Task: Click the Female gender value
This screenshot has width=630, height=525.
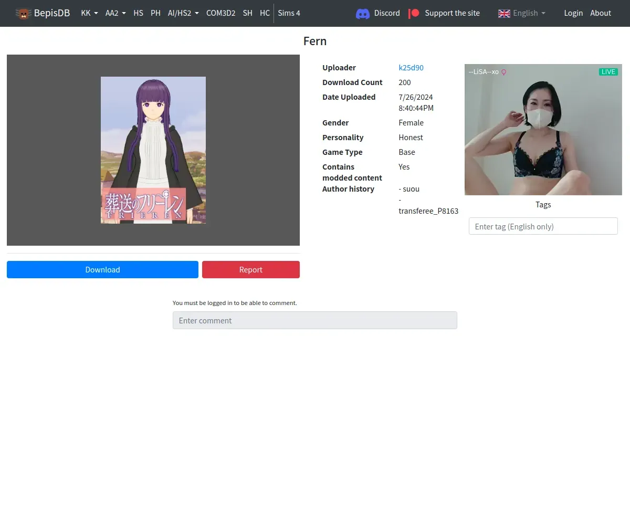Action: coord(411,123)
